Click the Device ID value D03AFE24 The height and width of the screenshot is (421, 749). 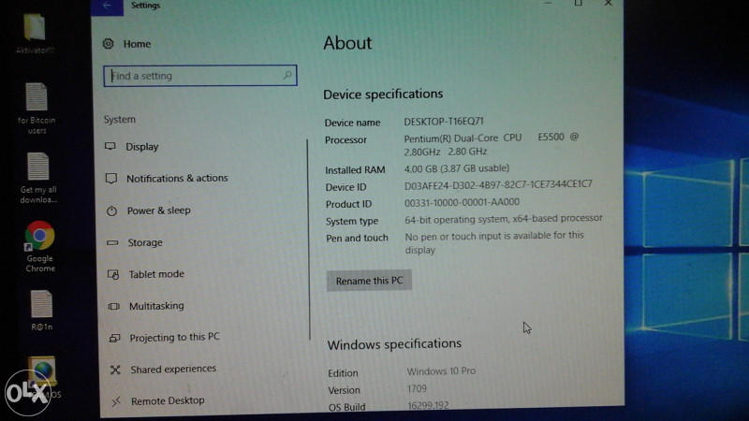pos(498,184)
